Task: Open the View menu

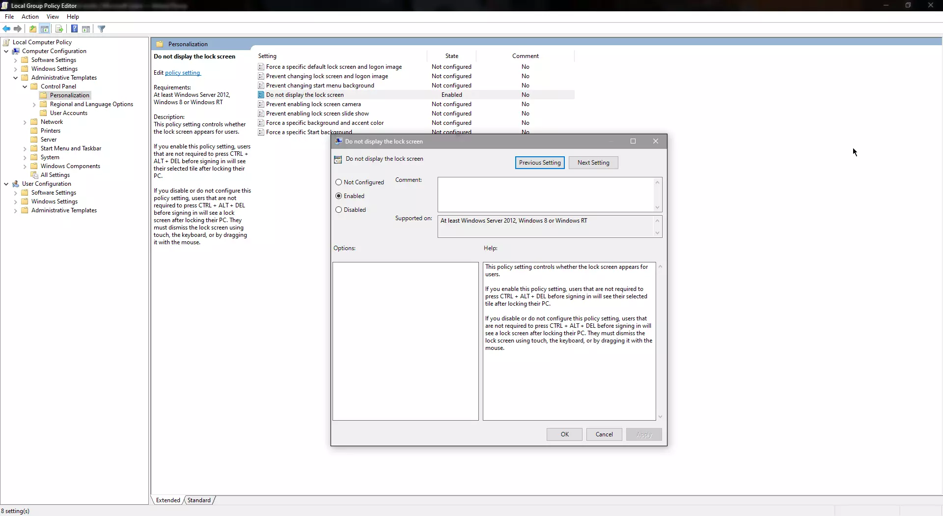Action: [53, 17]
